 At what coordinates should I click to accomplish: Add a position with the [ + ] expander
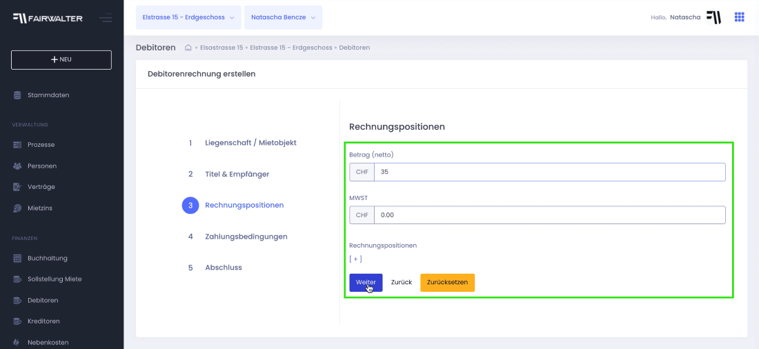pyautogui.click(x=356, y=259)
